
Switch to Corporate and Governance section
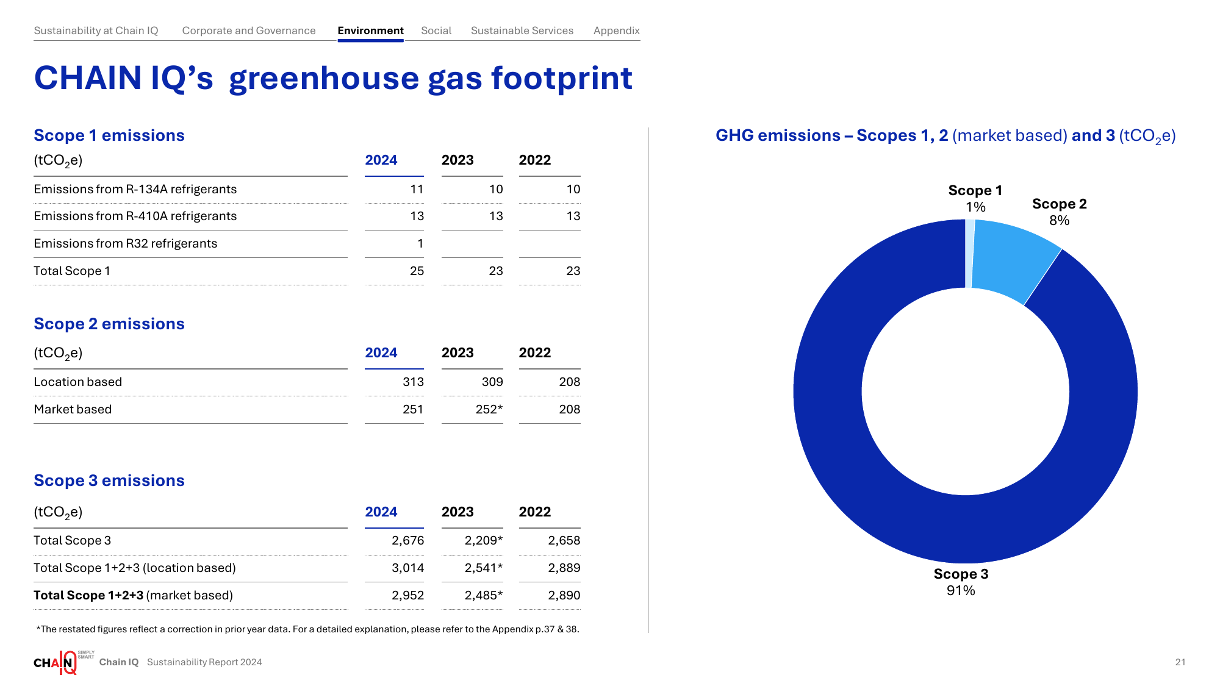tap(249, 30)
